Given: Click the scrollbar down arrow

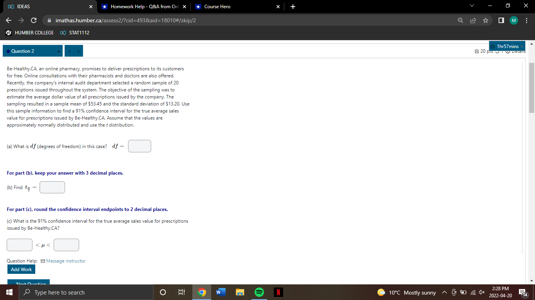Looking at the screenshot, I should pyautogui.click(x=531, y=281).
